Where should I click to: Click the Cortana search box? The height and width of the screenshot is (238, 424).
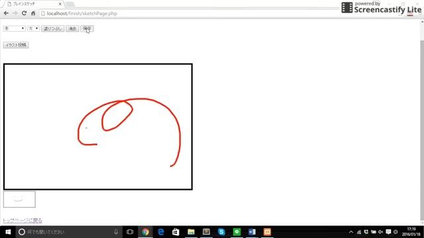(x=69, y=232)
